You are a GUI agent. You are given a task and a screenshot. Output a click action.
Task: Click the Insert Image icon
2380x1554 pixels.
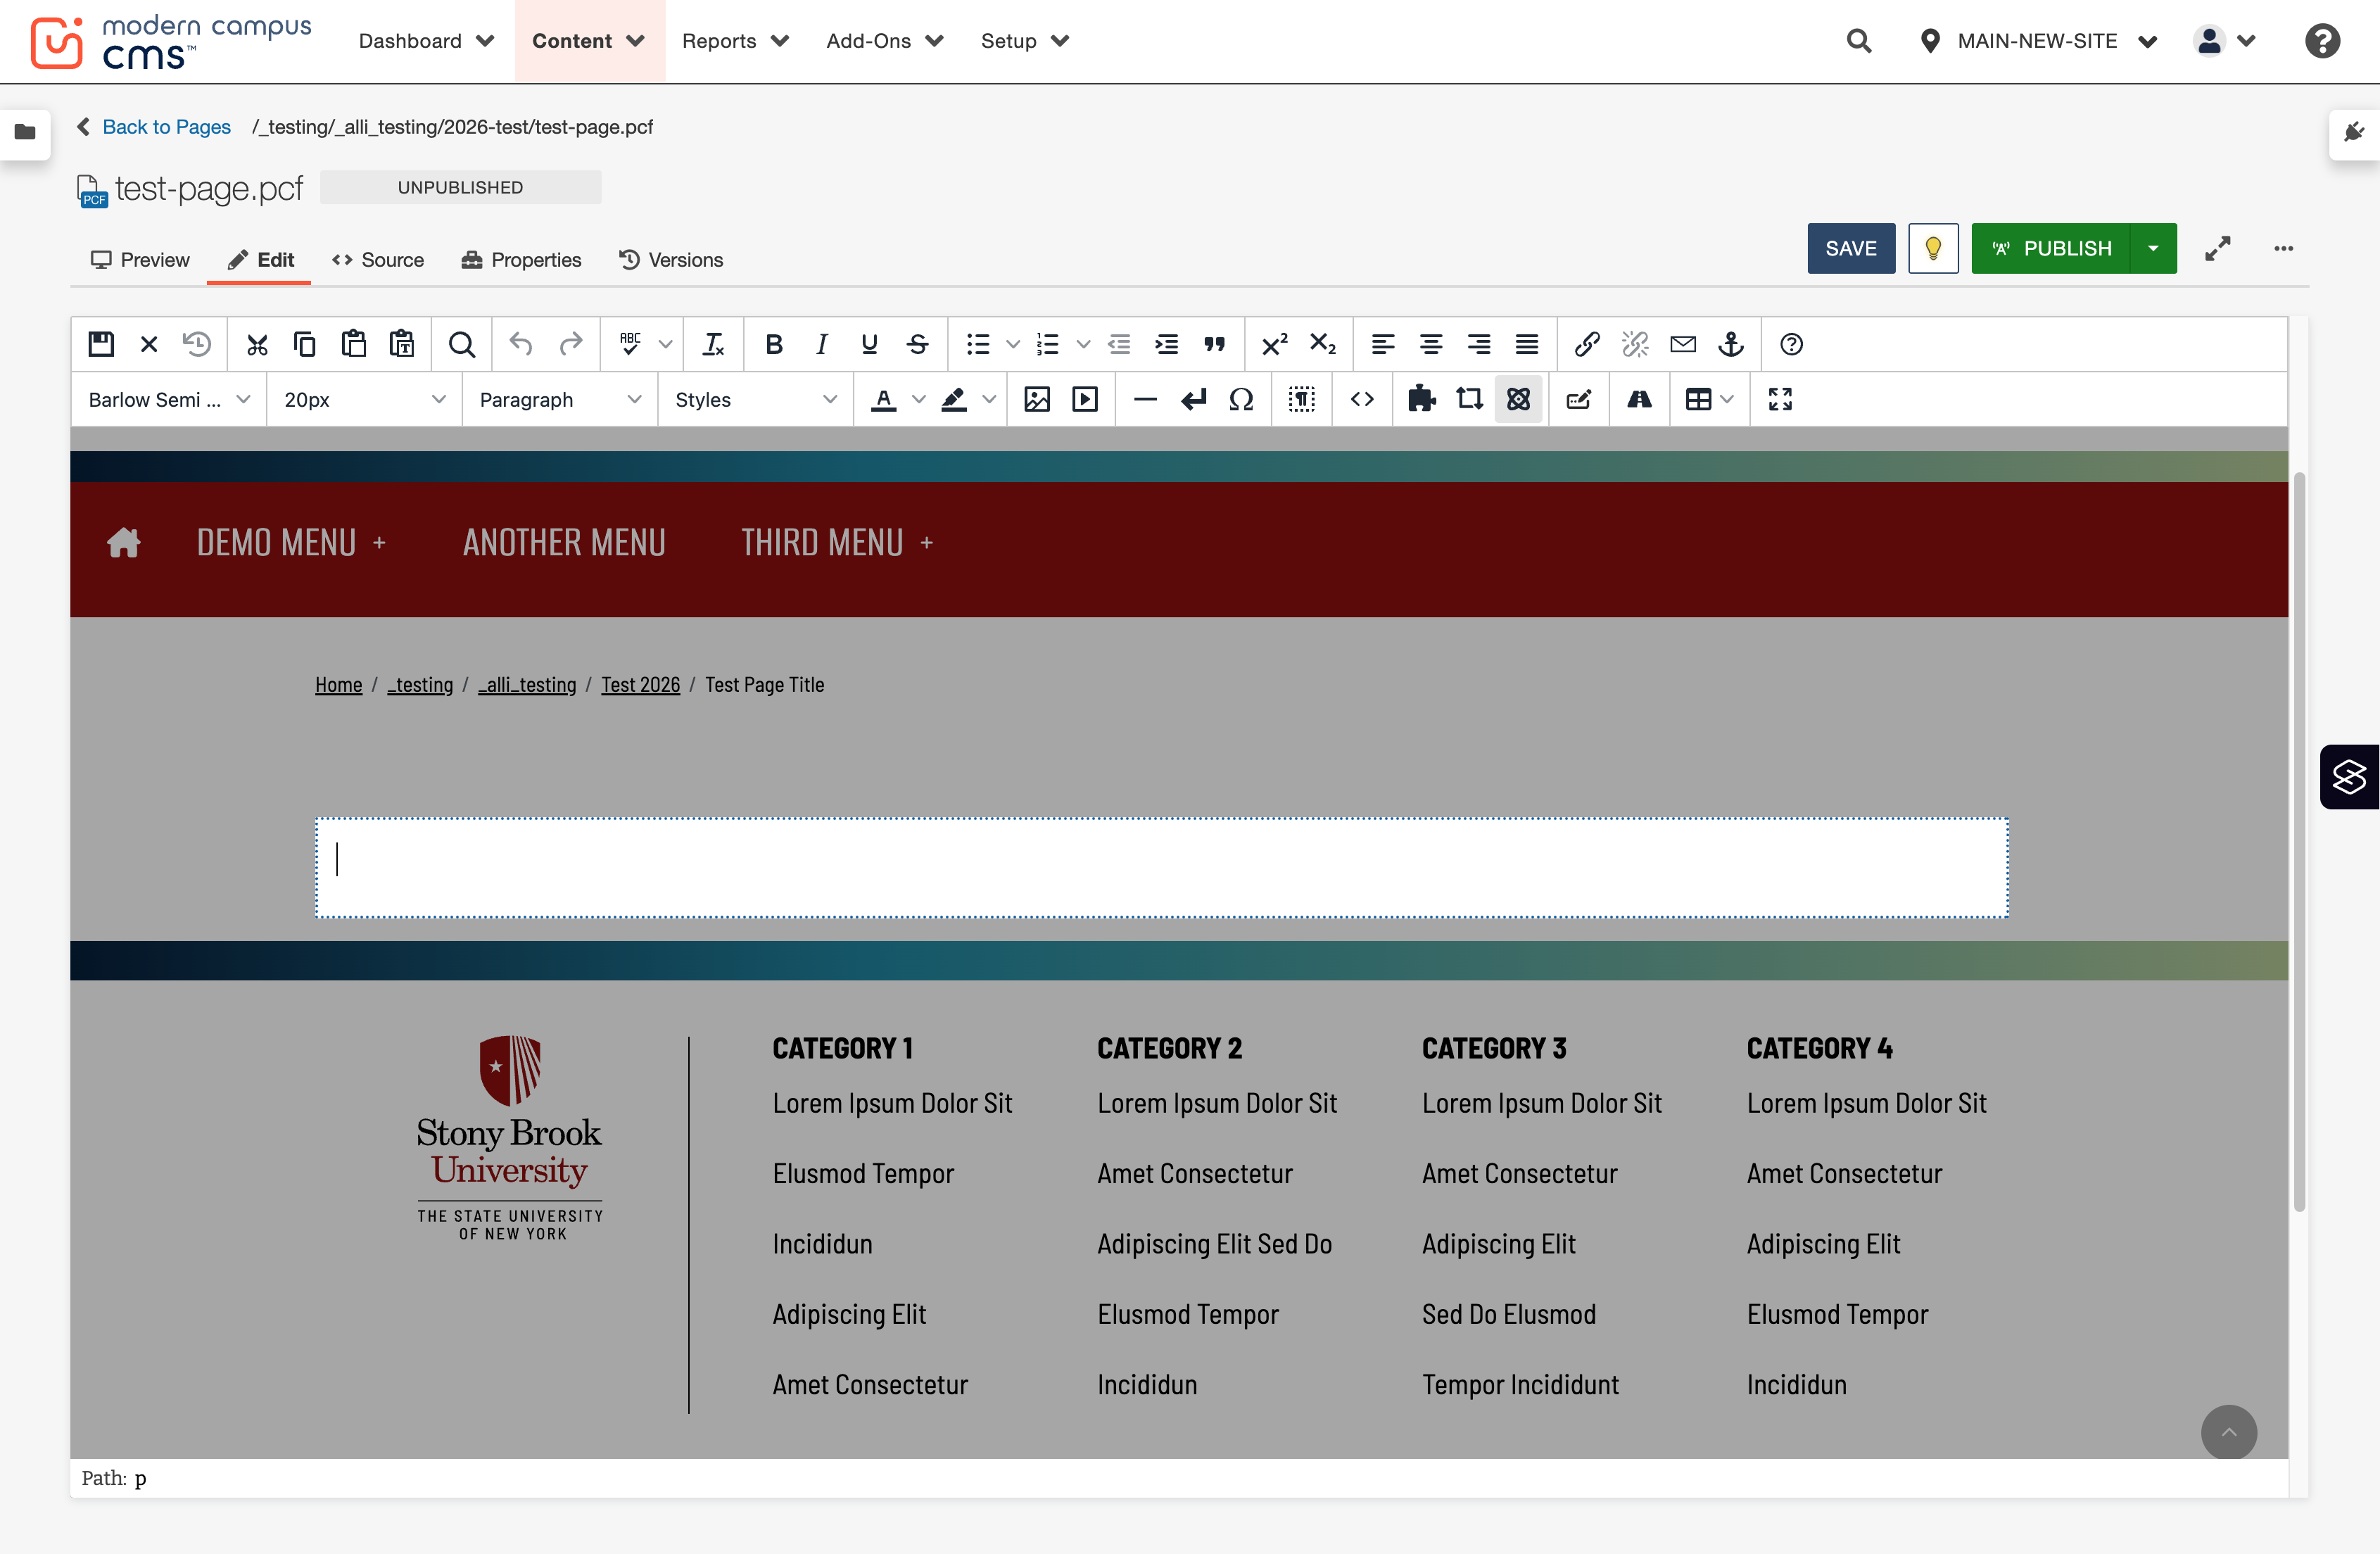pos(1037,399)
